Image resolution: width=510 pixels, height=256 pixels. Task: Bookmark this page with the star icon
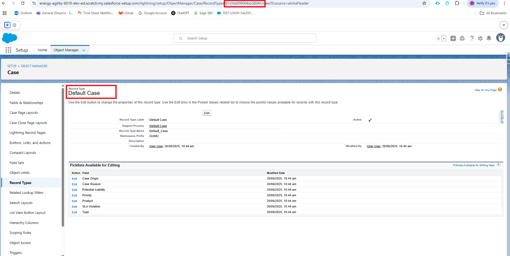coord(424,3)
